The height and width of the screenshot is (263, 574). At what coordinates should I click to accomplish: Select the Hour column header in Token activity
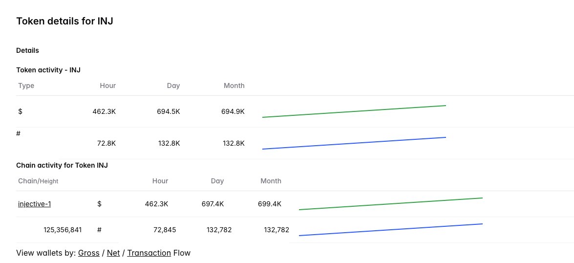[x=107, y=86]
